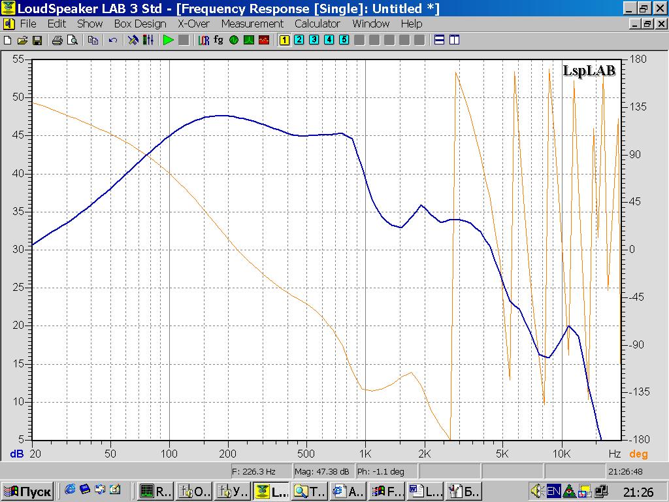Click the Print icon in the toolbar
This screenshot has width=669, height=502.
tap(57, 40)
